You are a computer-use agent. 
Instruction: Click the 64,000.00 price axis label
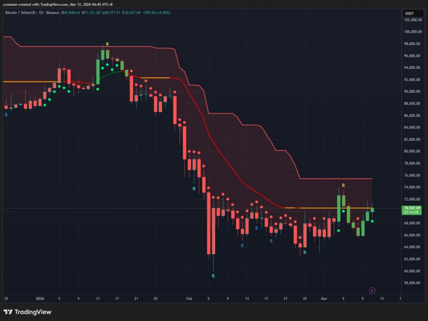[x=413, y=247]
